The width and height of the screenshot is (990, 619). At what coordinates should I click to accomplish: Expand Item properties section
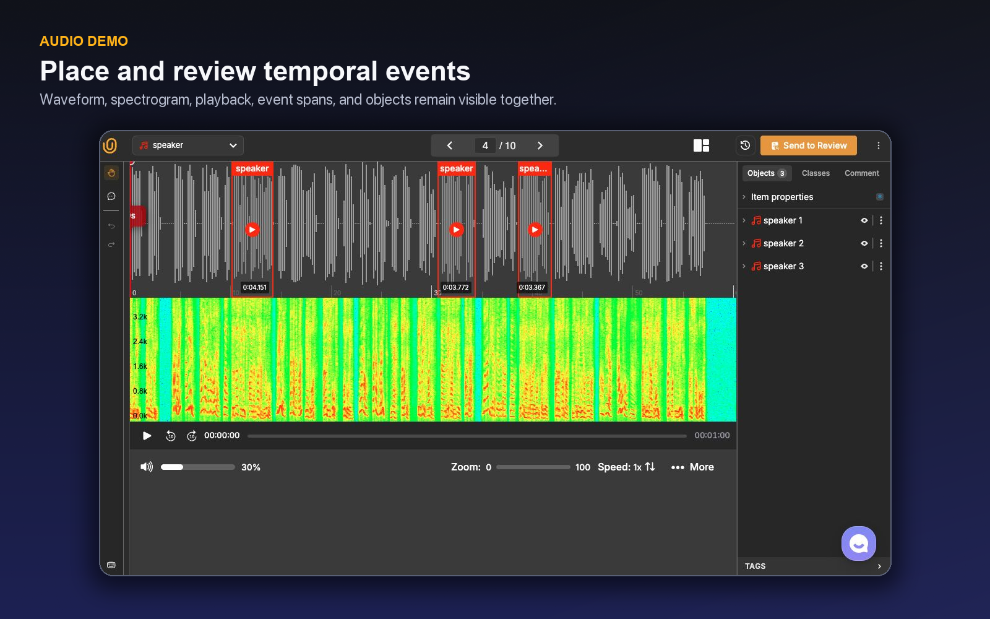pos(744,197)
